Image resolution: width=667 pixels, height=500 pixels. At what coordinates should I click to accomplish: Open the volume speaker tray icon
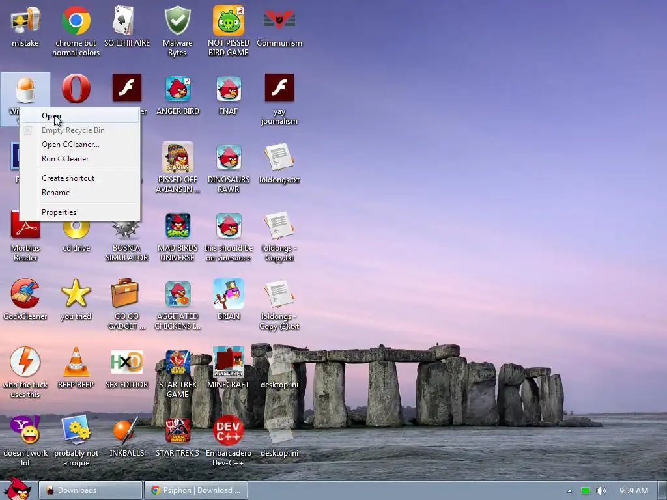601,491
